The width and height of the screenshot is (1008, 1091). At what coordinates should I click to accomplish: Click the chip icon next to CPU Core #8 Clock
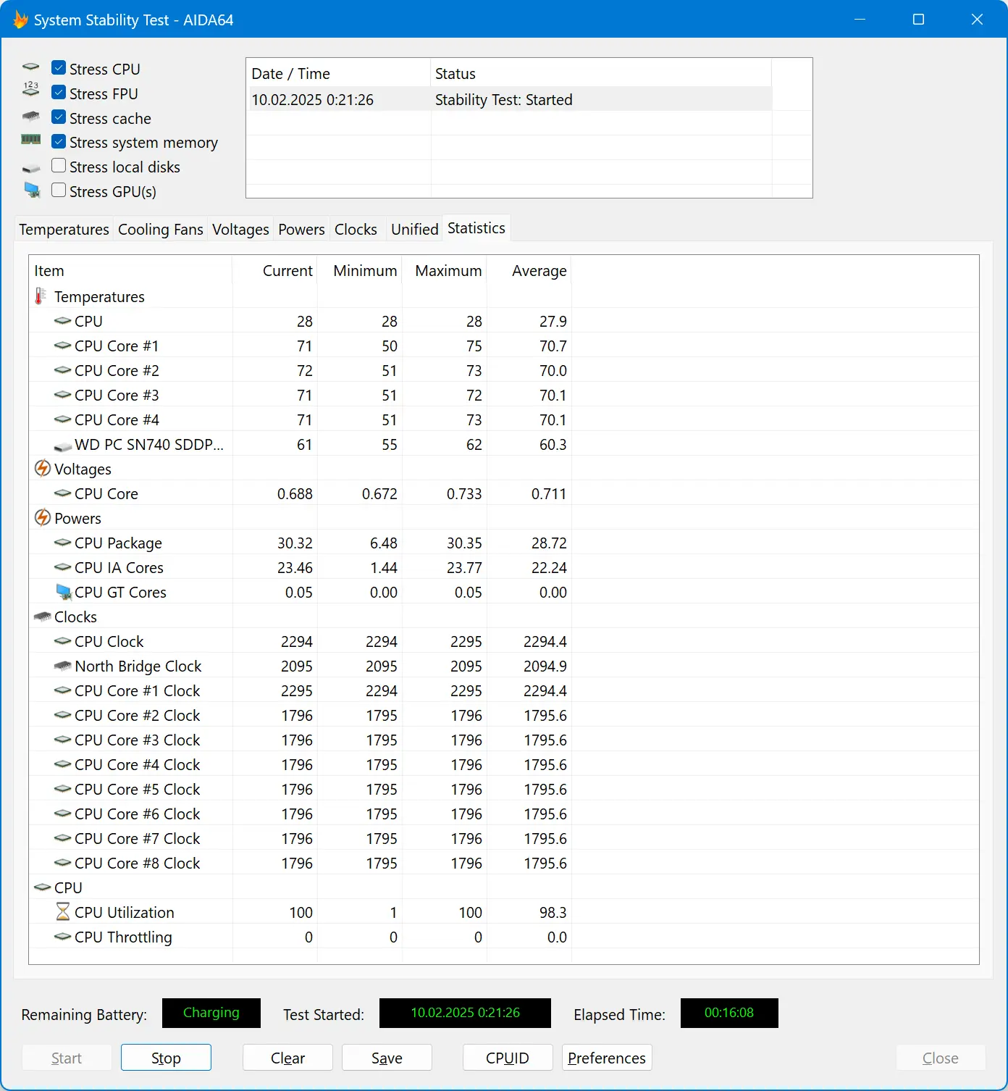coord(63,863)
